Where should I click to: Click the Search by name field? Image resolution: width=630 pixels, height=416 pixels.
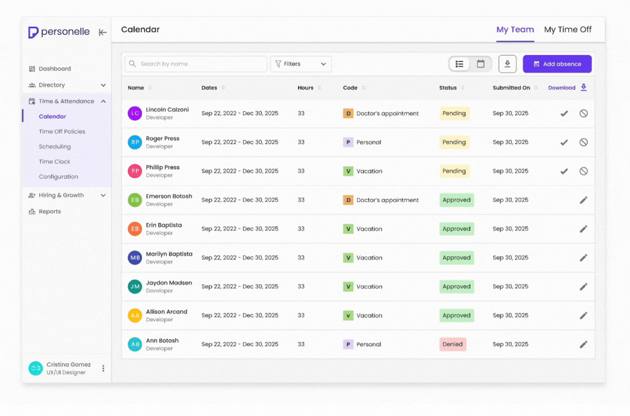click(195, 64)
